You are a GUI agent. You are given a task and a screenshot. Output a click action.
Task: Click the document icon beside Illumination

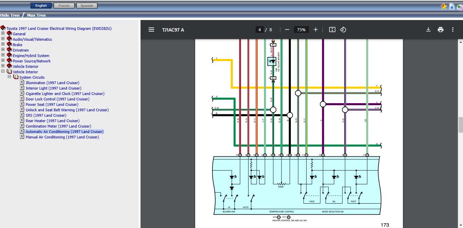(x=22, y=82)
